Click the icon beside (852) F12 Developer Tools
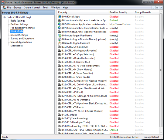The height and width of the screenshot is (140, 164). click(x=60, y=122)
